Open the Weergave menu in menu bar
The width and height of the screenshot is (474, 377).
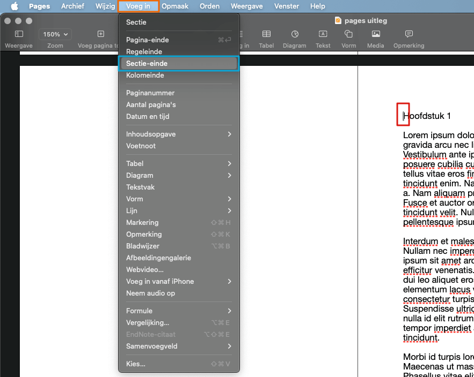247,6
